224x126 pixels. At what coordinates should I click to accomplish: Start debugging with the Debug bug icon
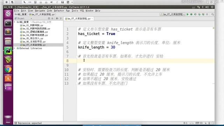tap(191, 14)
